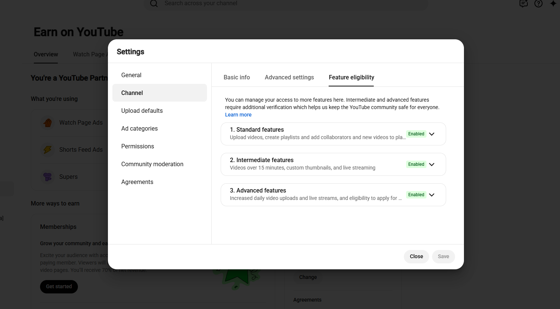Open the Advanced settings tab
The image size is (560, 309).
289,77
